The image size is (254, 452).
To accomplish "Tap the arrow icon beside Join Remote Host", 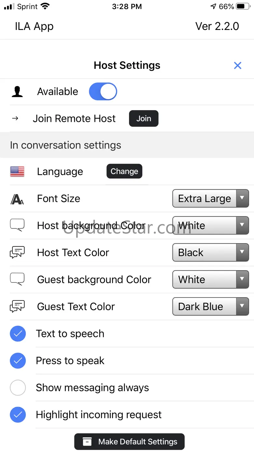I will pos(15,118).
